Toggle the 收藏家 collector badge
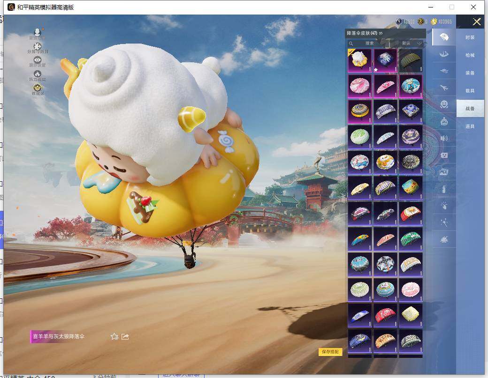This screenshot has width=488, height=378. pos(38,88)
